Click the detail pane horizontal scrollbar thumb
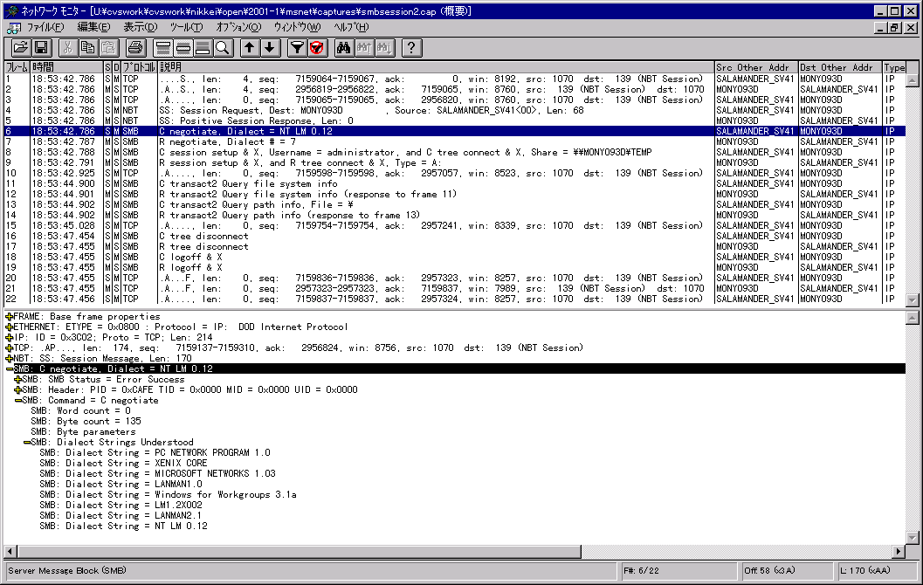 coord(299,552)
